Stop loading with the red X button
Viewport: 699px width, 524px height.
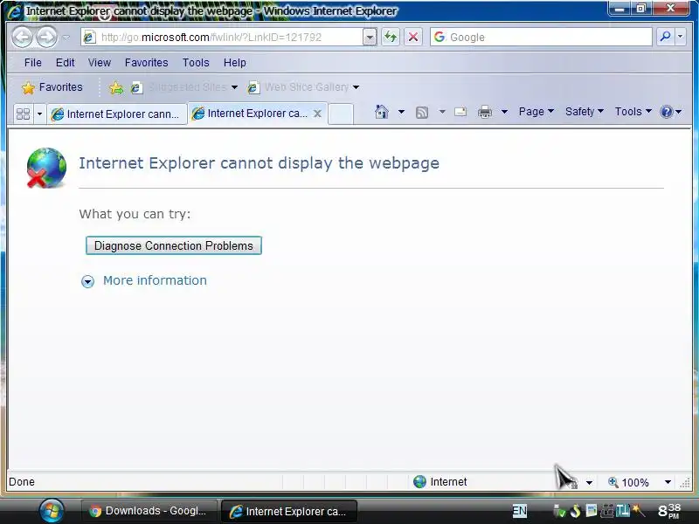tap(413, 37)
